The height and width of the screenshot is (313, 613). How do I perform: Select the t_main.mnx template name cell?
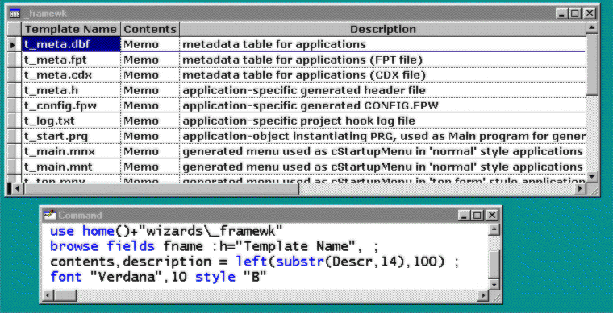(x=71, y=151)
